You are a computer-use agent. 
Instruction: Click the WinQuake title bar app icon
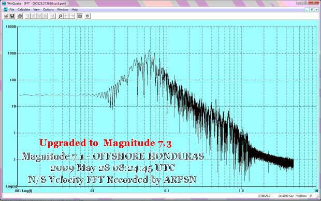pyautogui.click(x=4, y=4)
